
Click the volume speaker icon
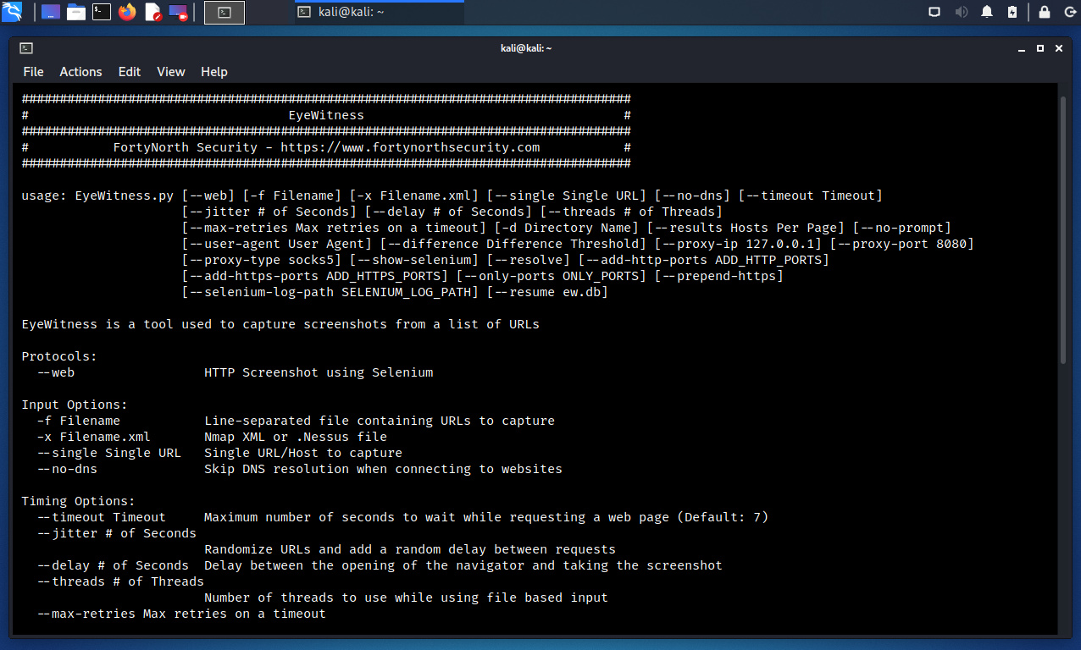tap(962, 12)
